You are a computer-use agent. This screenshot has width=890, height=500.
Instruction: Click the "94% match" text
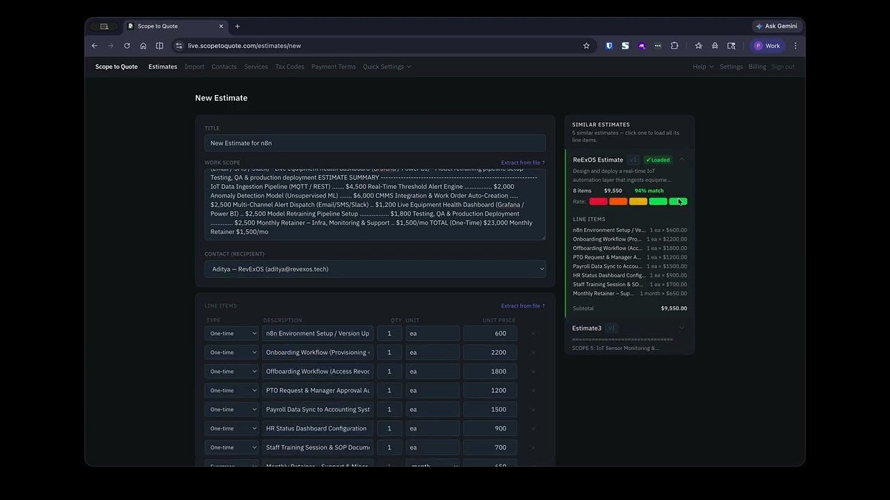click(x=649, y=190)
